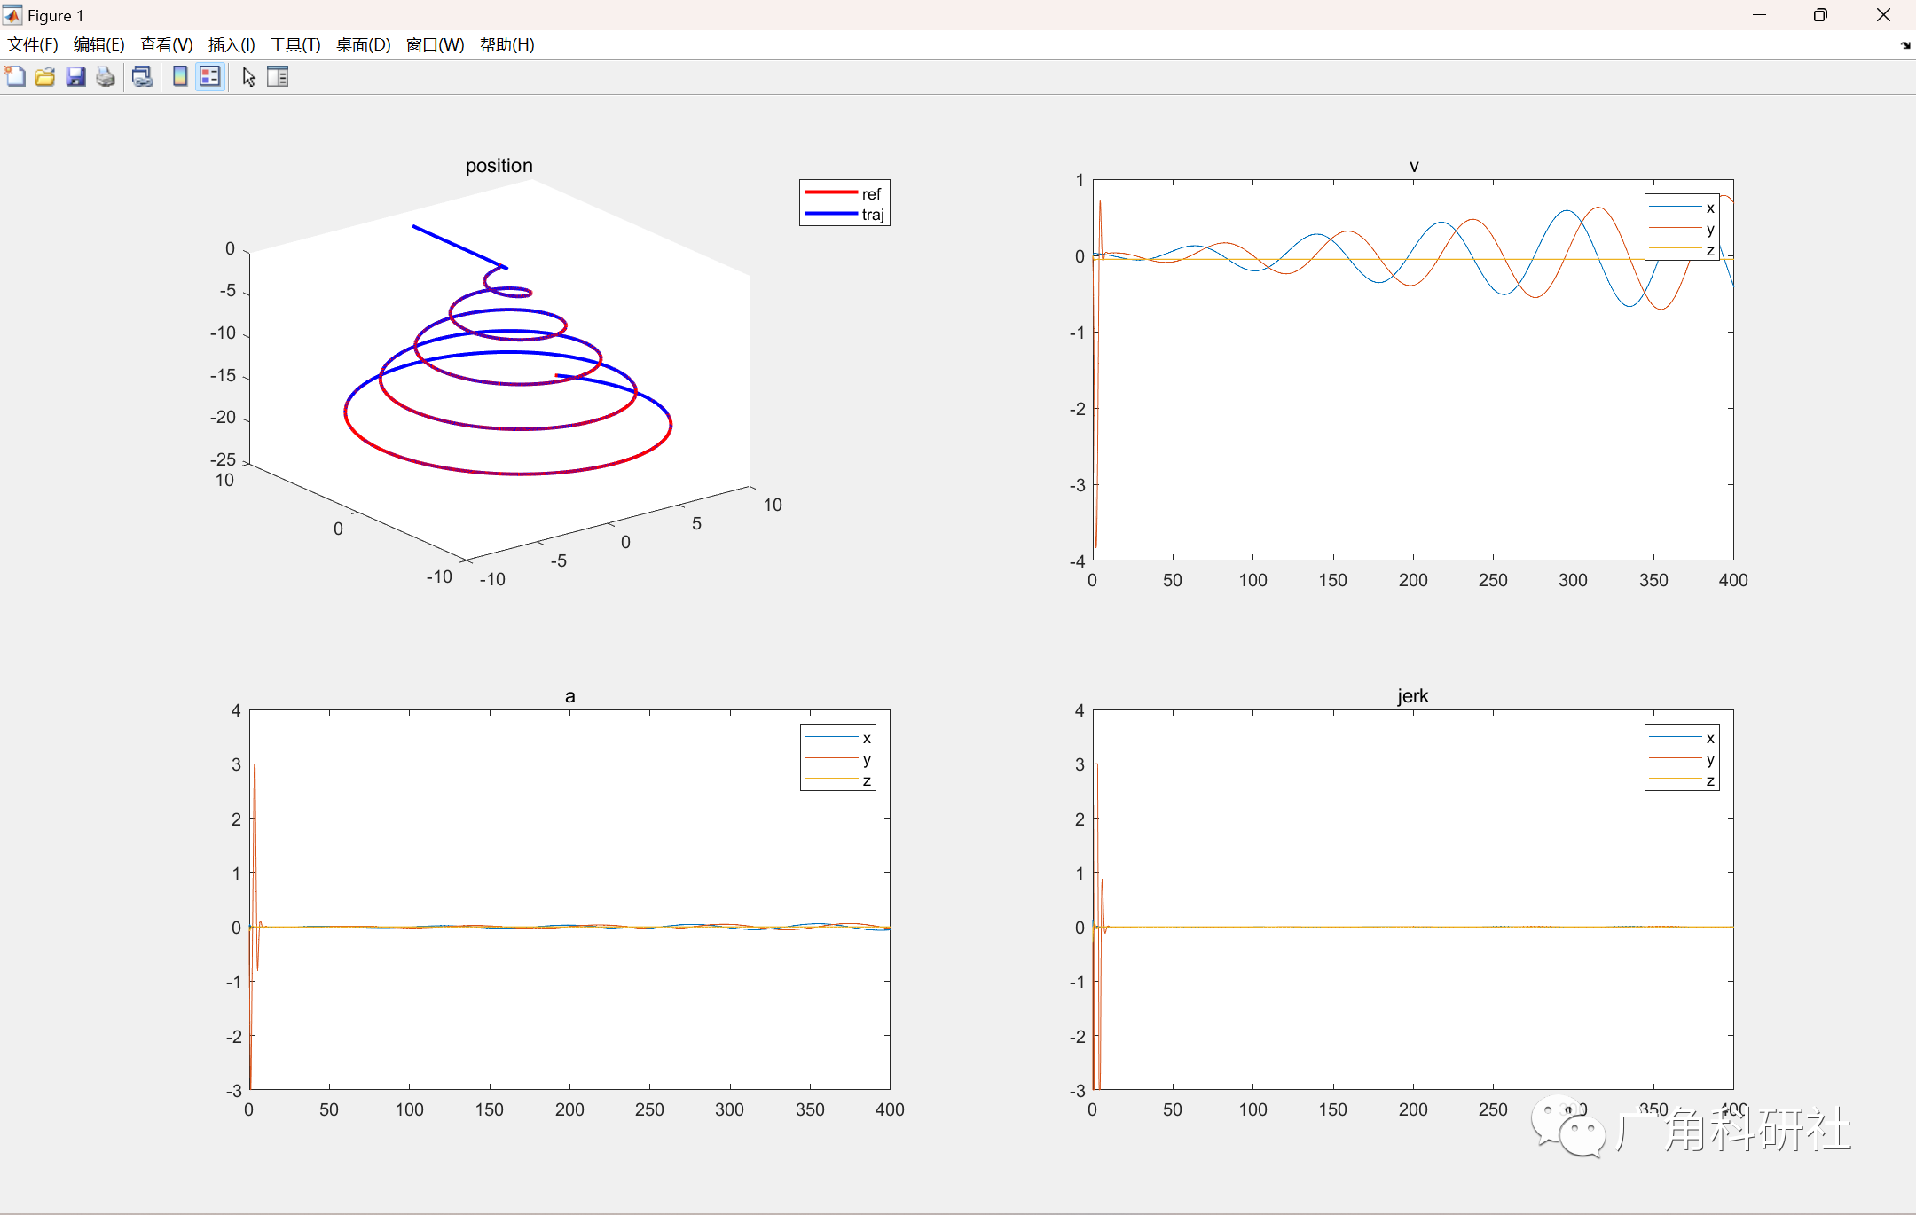1916x1215 pixels.
Task: Open the Property Inspector panel icon
Action: [278, 77]
